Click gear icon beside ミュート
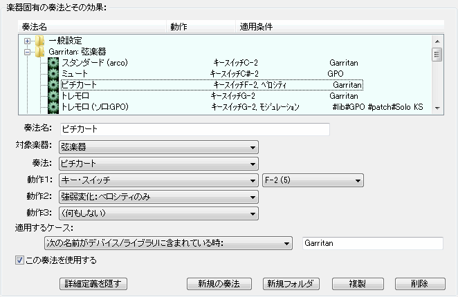The height and width of the screenshot is (297, 458). coord(53,74)
